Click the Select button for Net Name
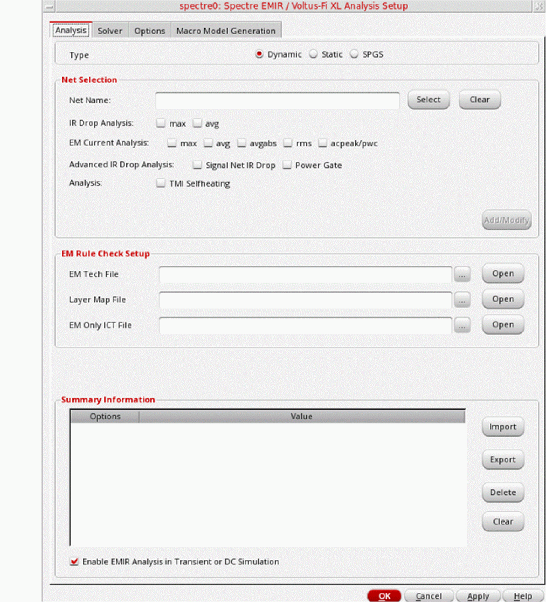This screenshot has width=546, height=602. point(428,99)
